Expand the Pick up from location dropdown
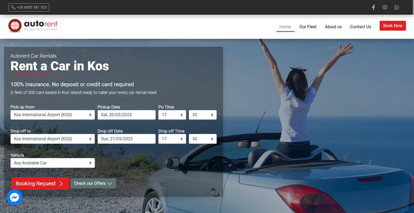The height and width of the screenshot is (213, 414). (x=53, y=115)
